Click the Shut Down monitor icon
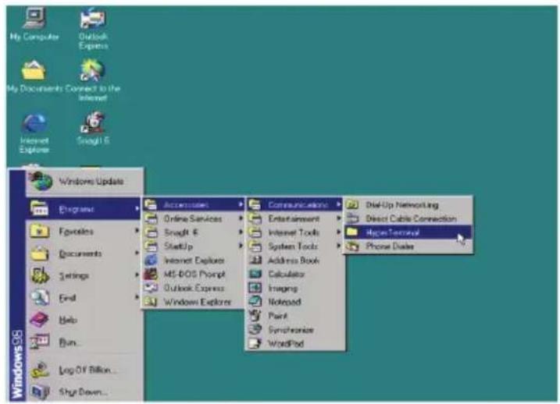 [40, 392]
